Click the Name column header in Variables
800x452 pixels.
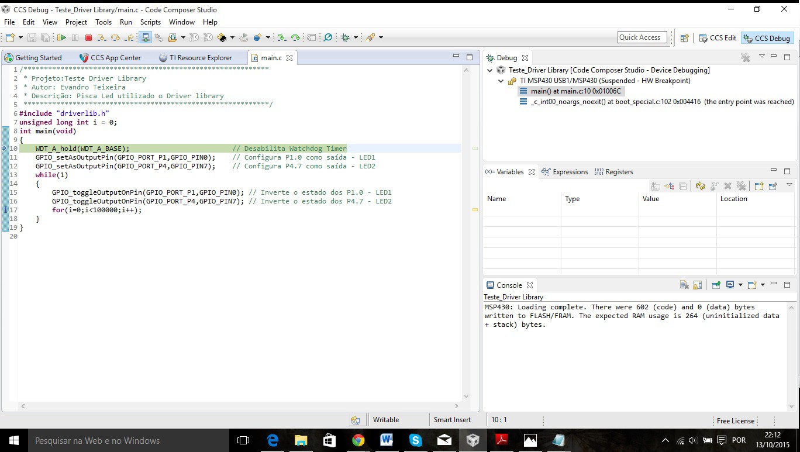tap(522, 199)
